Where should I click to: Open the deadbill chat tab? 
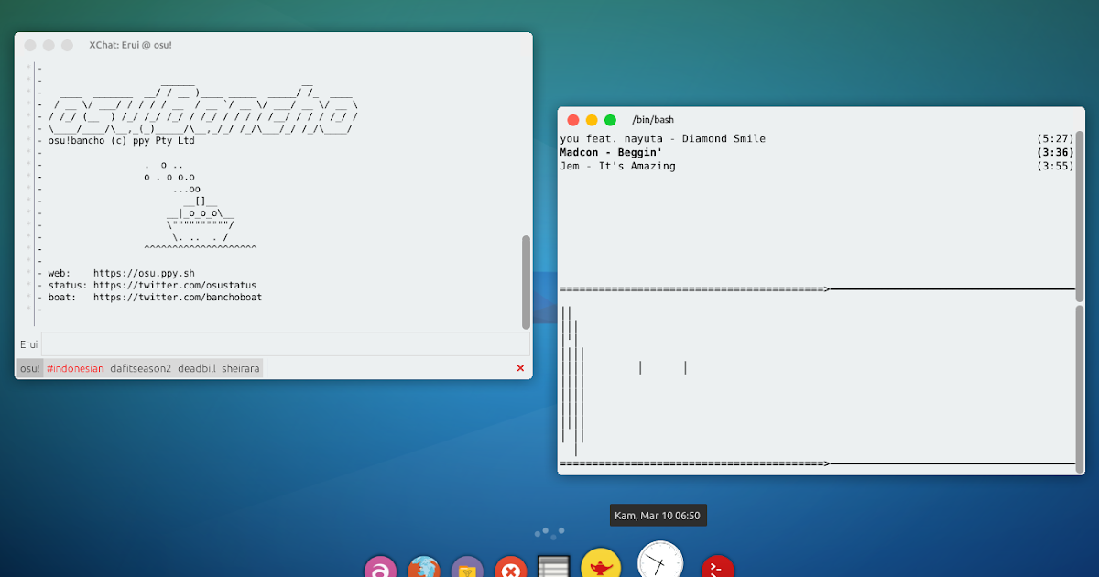coord(197,368)
